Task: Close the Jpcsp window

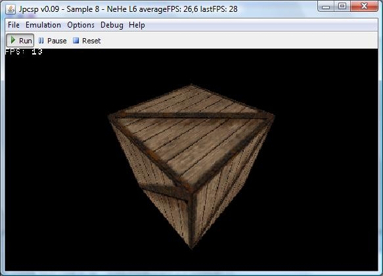Action: click(364, 7)
